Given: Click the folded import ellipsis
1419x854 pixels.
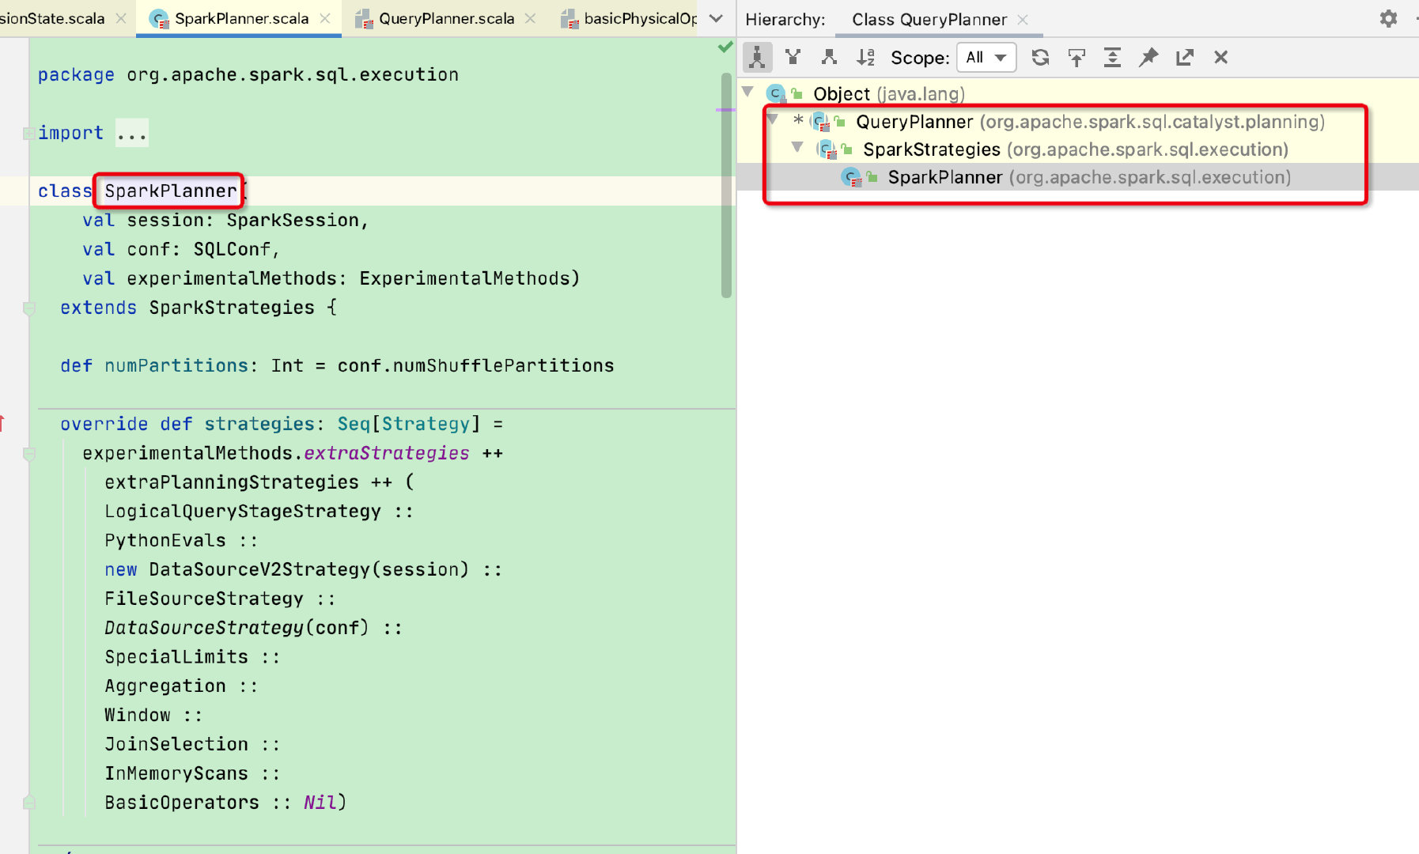Looking at the screenshot, I should point(131,133).
